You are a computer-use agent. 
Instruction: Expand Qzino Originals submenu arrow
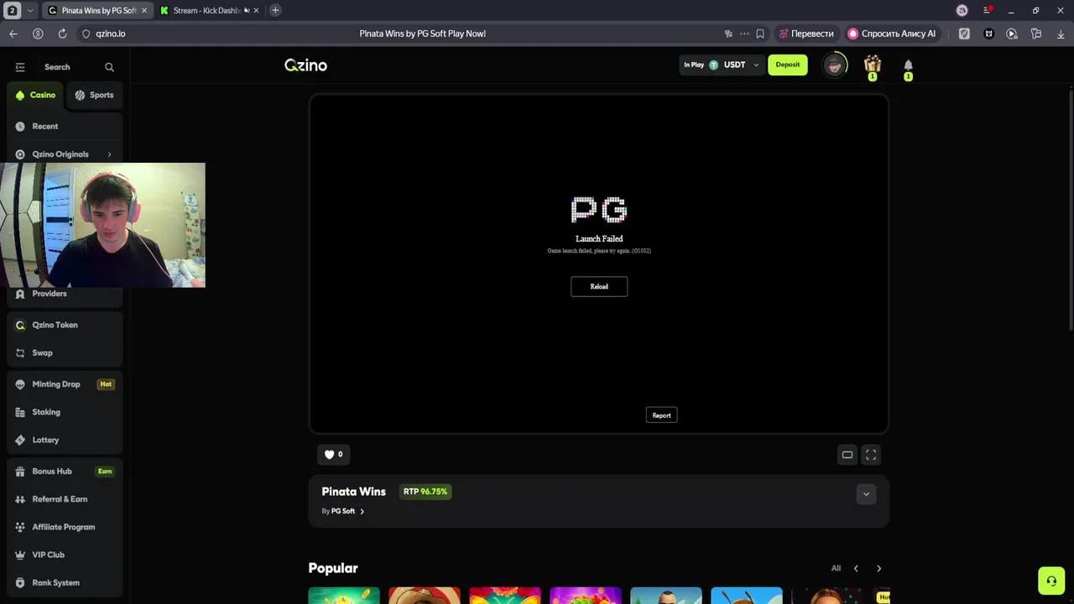tap(109, 154)
